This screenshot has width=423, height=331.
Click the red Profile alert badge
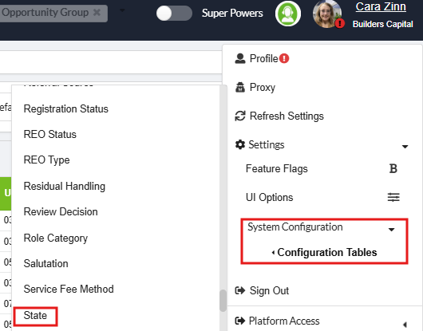tap(284, 58)
